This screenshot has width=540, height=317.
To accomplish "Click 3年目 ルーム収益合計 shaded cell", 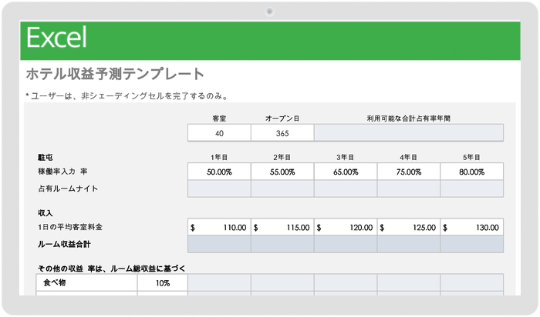I will click(x=346, y=244).
